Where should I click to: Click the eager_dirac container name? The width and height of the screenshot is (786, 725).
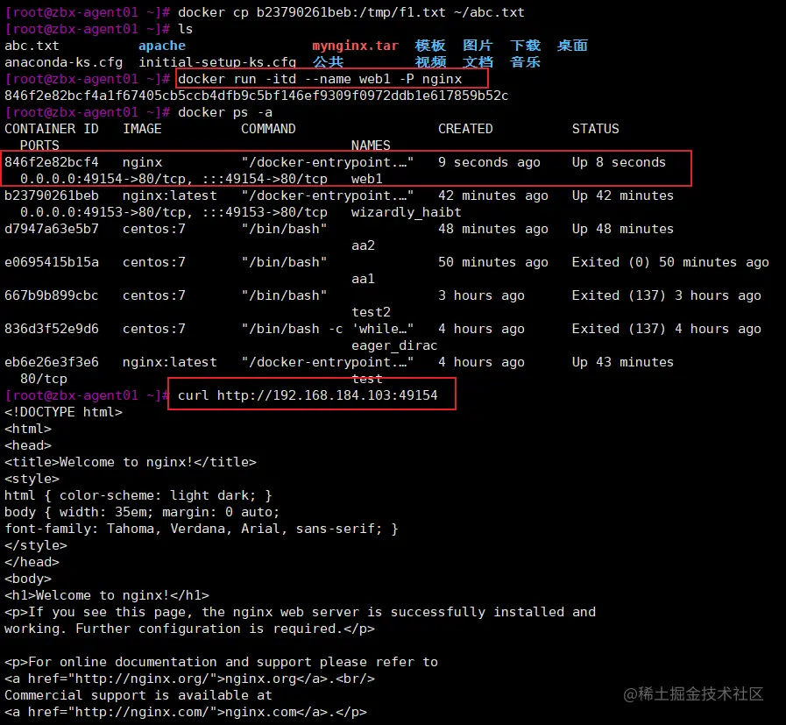394,345
